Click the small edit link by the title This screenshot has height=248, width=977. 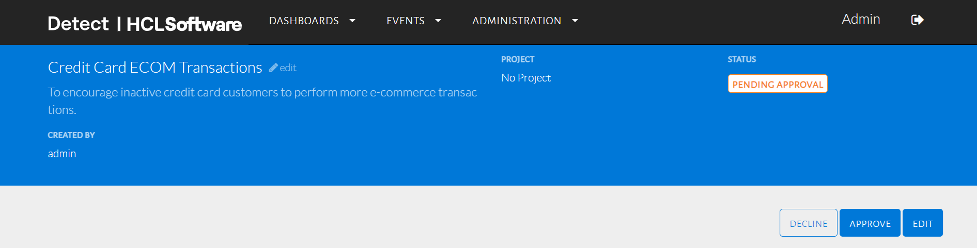[x=288, y=68]
